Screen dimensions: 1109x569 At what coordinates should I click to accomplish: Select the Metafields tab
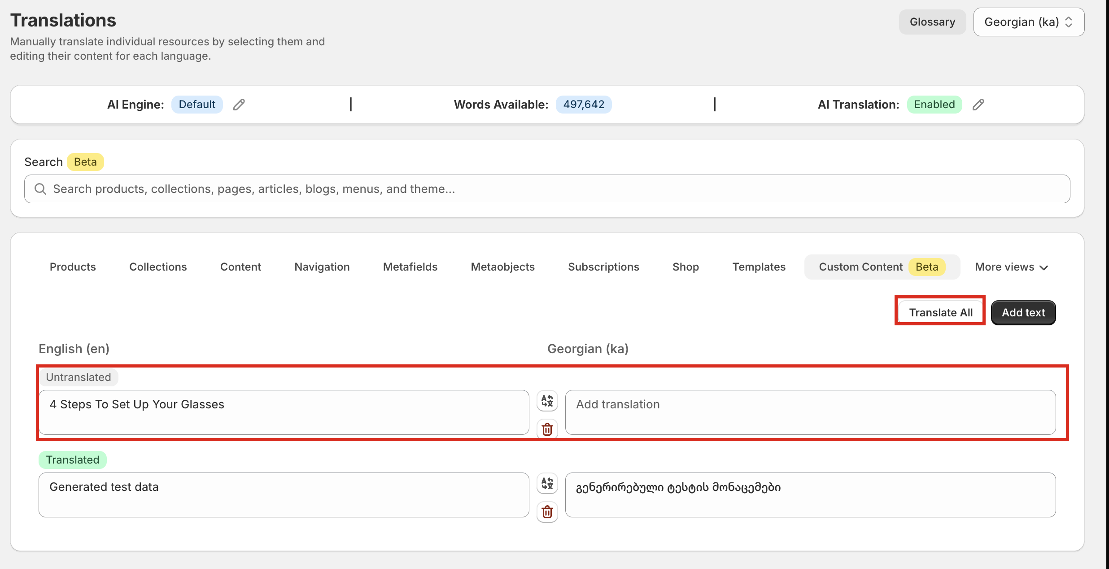(x=410, y=267)
